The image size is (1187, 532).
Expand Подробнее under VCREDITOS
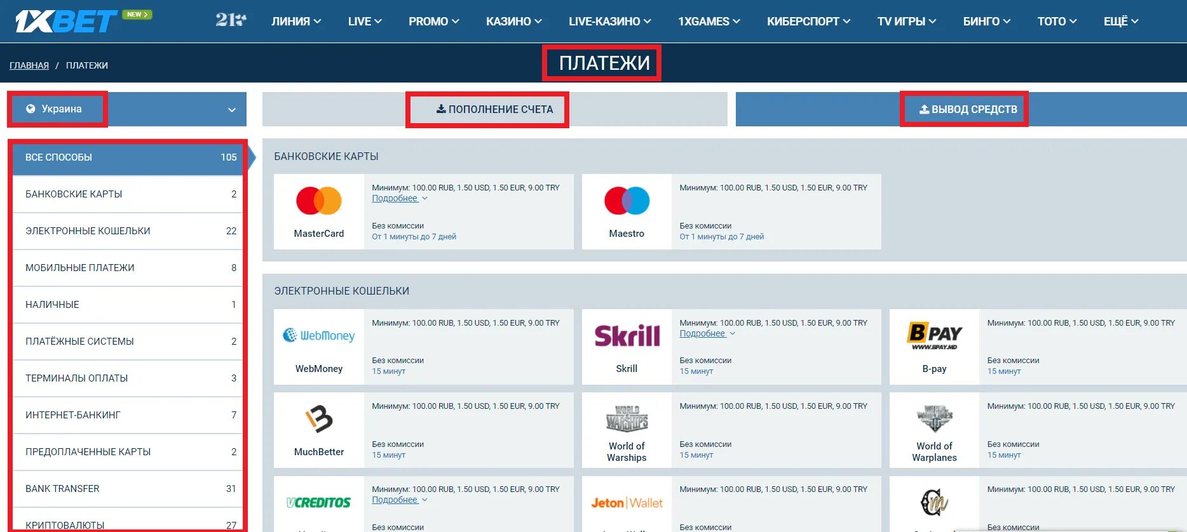[400, 500]
